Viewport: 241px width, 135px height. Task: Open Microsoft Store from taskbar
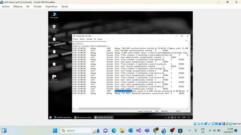coord(180,130)
